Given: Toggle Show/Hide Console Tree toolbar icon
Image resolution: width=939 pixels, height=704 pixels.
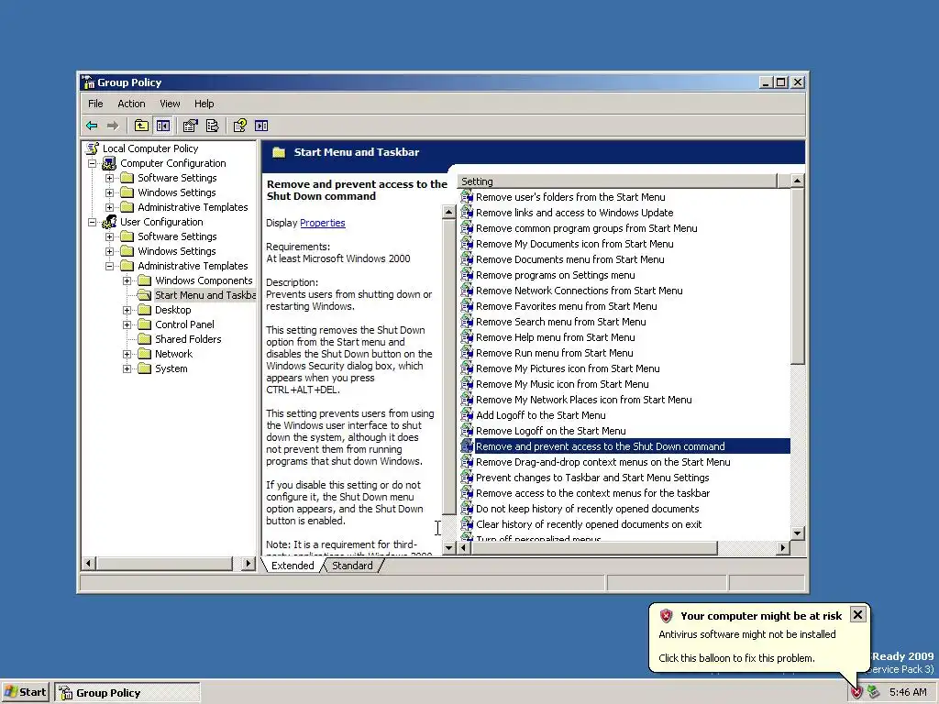Looking at the screenshot, I should (163, 126).
